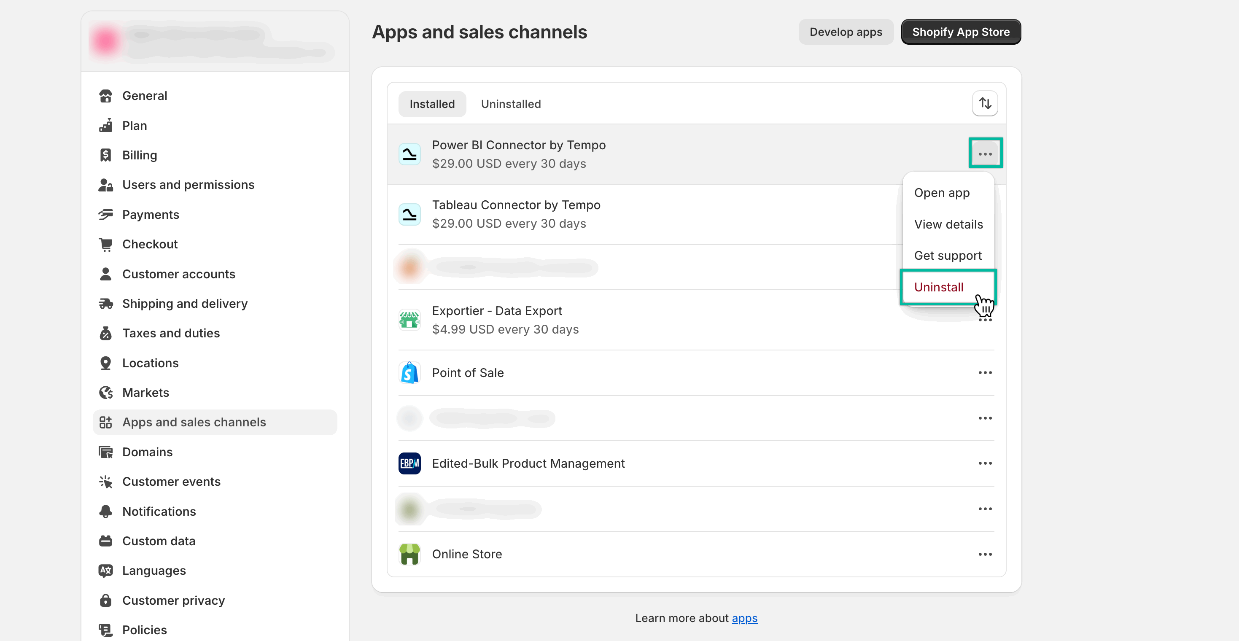Open the Online Store options menu
This screenshot has height=641, width=1239.
pos(985,554)
